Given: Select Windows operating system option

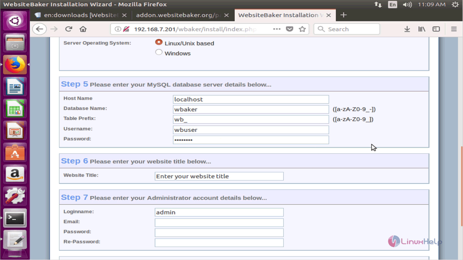Looking at the screenshot, I should 159,52.
